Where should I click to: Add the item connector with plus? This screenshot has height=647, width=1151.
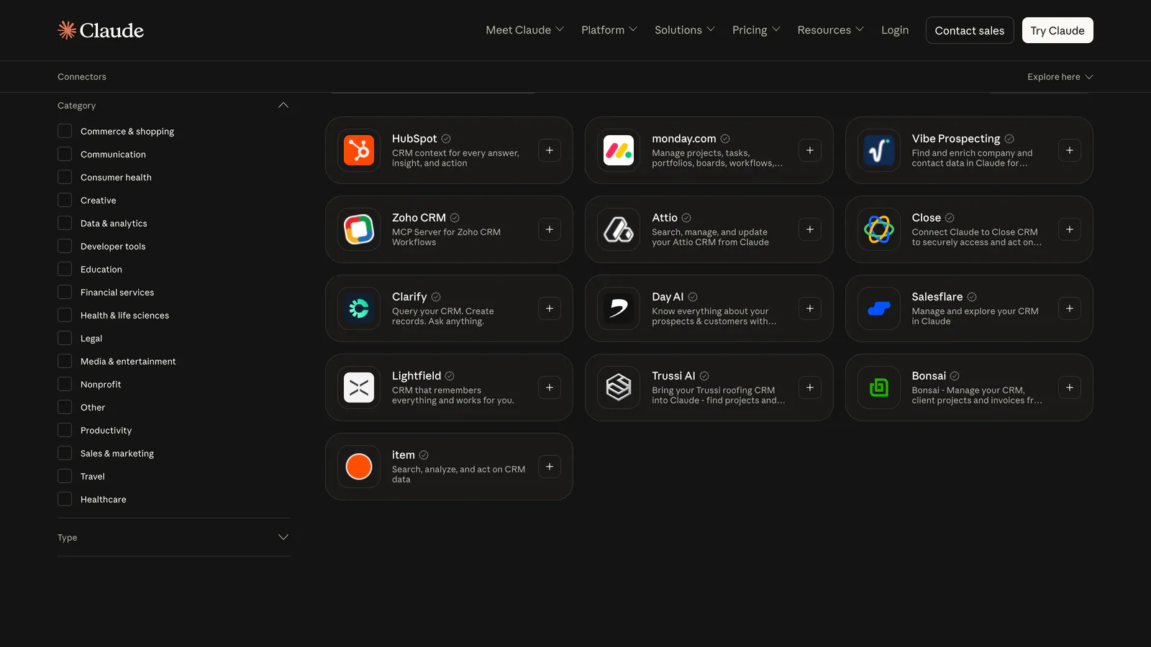point(550,467)
